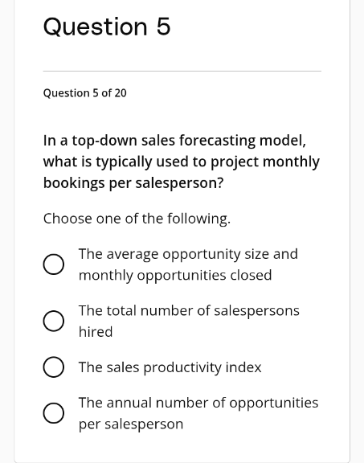Click the line 'In a top-down sales forecasting model,'

click(174, 141)
